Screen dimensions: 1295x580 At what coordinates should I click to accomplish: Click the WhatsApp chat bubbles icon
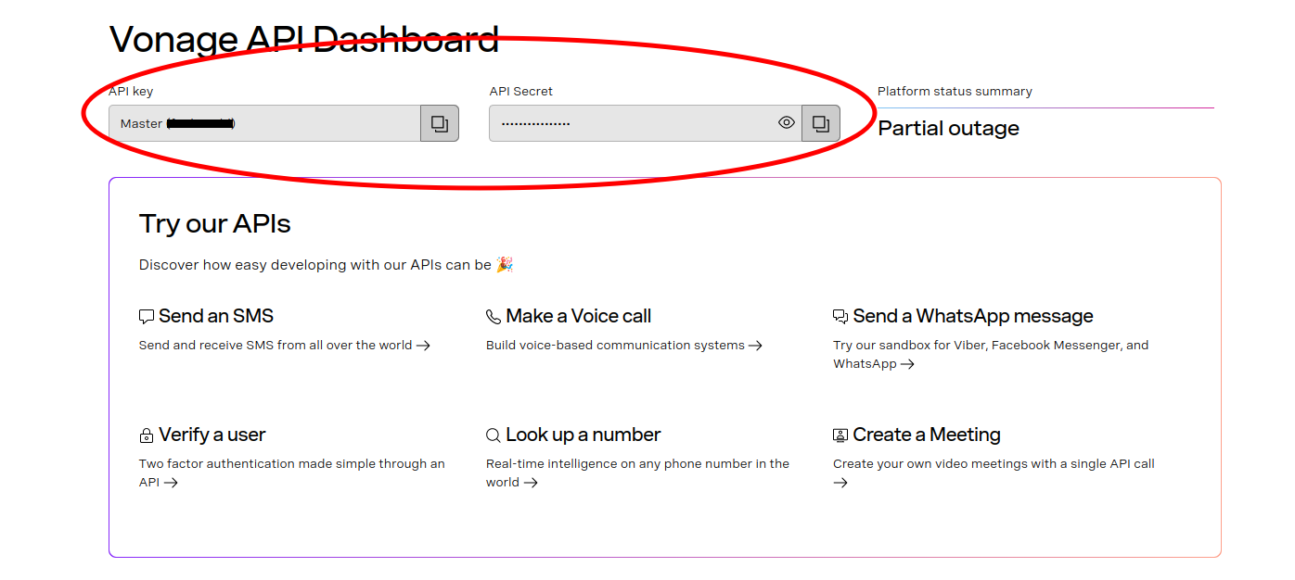pos(840,317)
